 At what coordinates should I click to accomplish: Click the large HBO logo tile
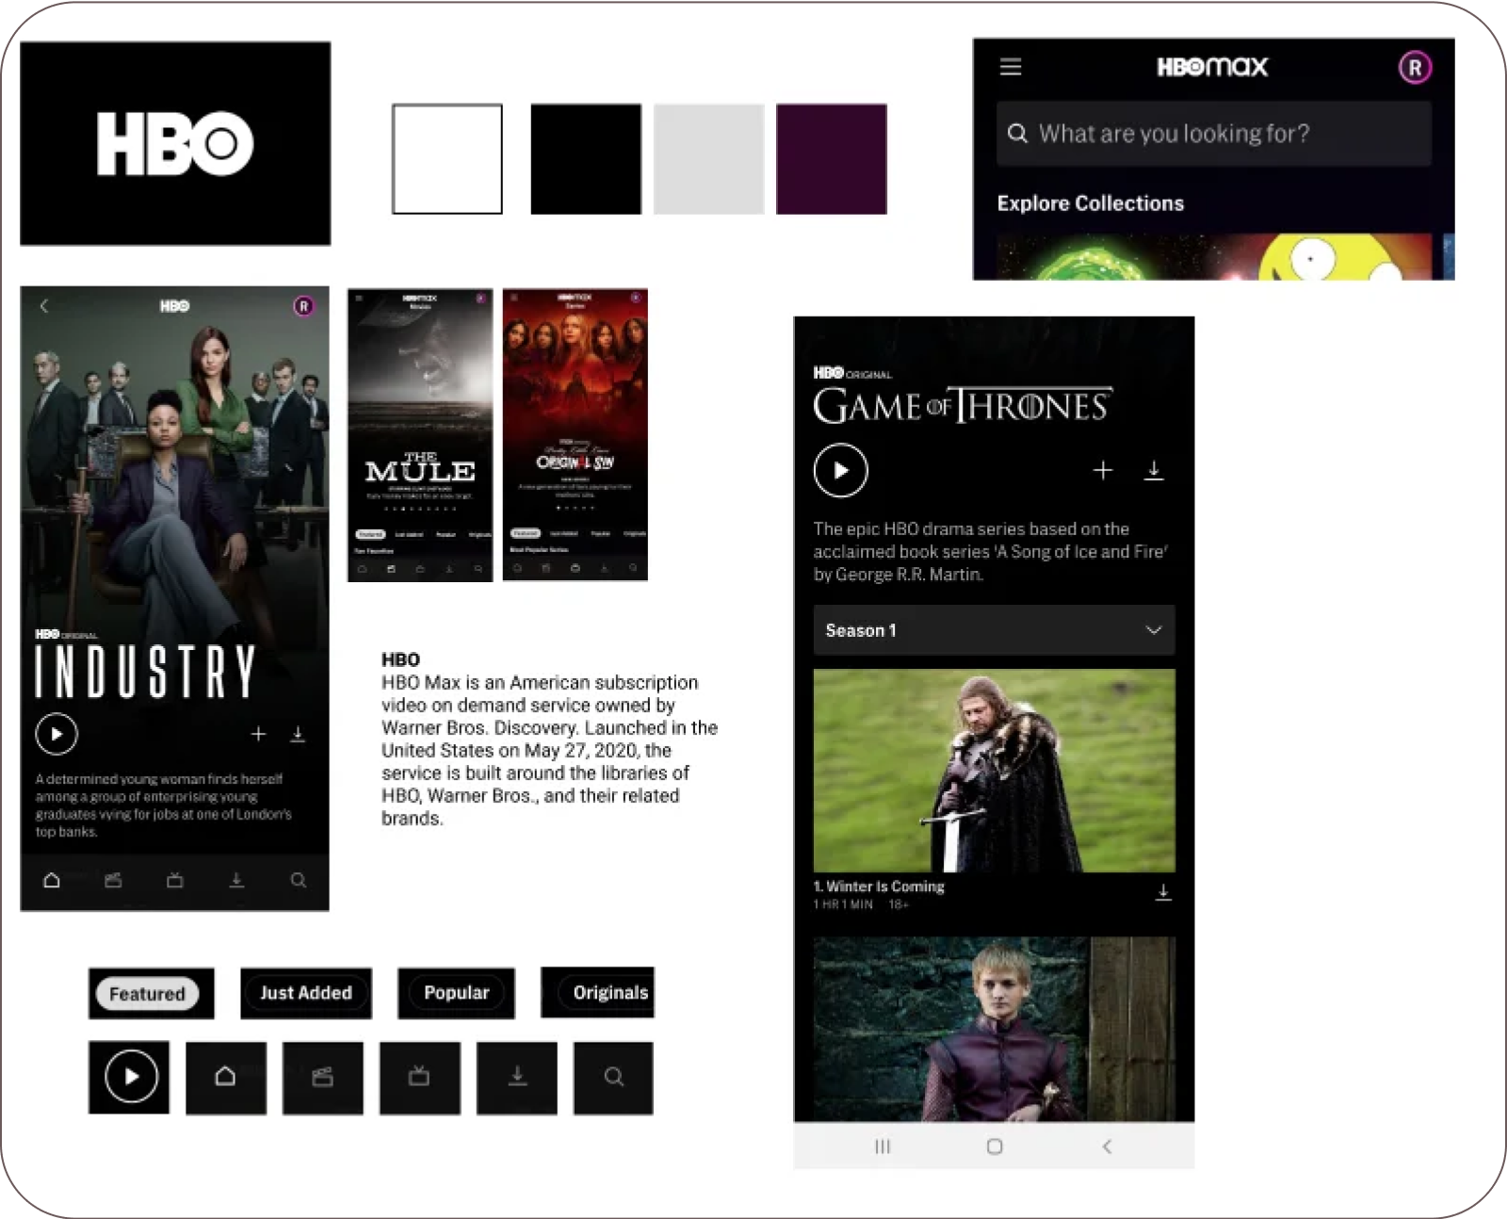click(175, 143)
